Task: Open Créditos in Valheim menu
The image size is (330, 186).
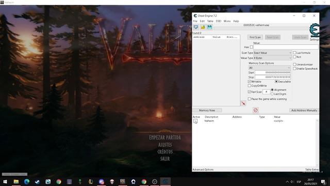Action: pos(165,151)
